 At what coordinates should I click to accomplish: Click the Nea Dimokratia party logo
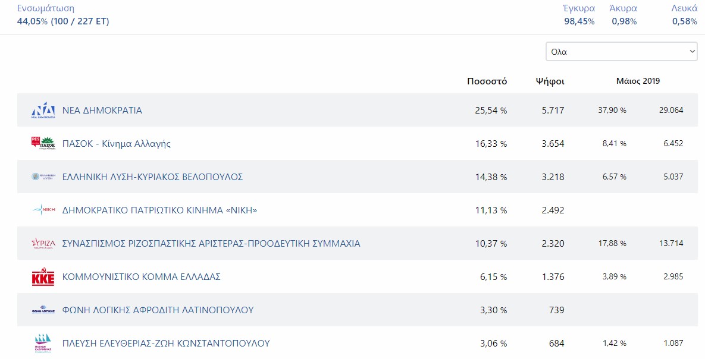[43, 111]
